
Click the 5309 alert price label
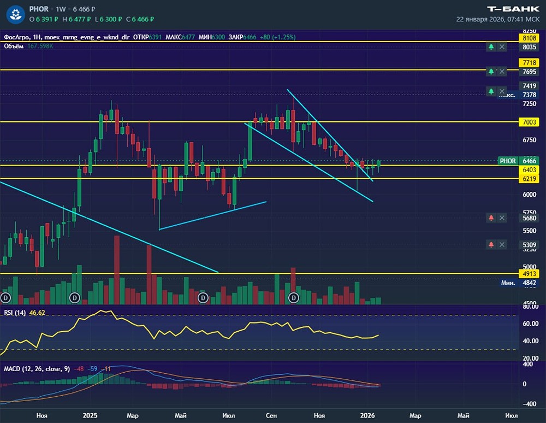point(529,245)
